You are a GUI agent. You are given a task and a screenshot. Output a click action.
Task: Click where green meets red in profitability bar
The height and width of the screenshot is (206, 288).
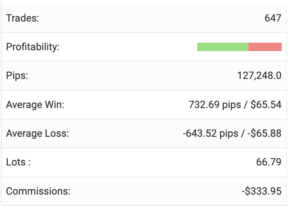click(249, 47)
